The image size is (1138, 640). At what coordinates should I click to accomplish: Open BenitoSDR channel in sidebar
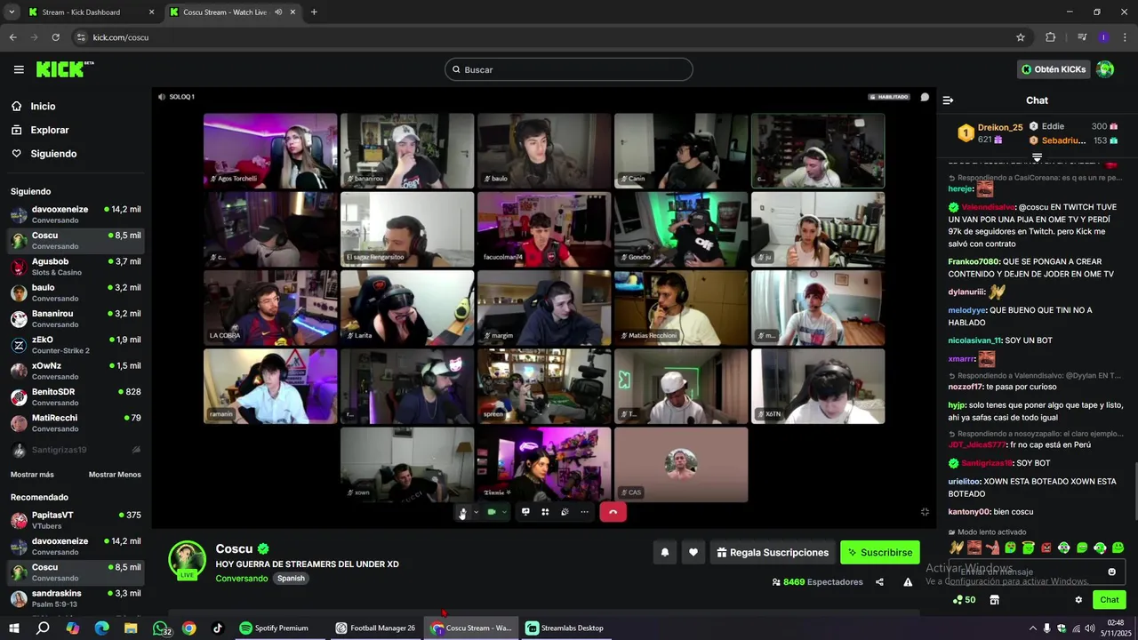[x=76, y=396]
